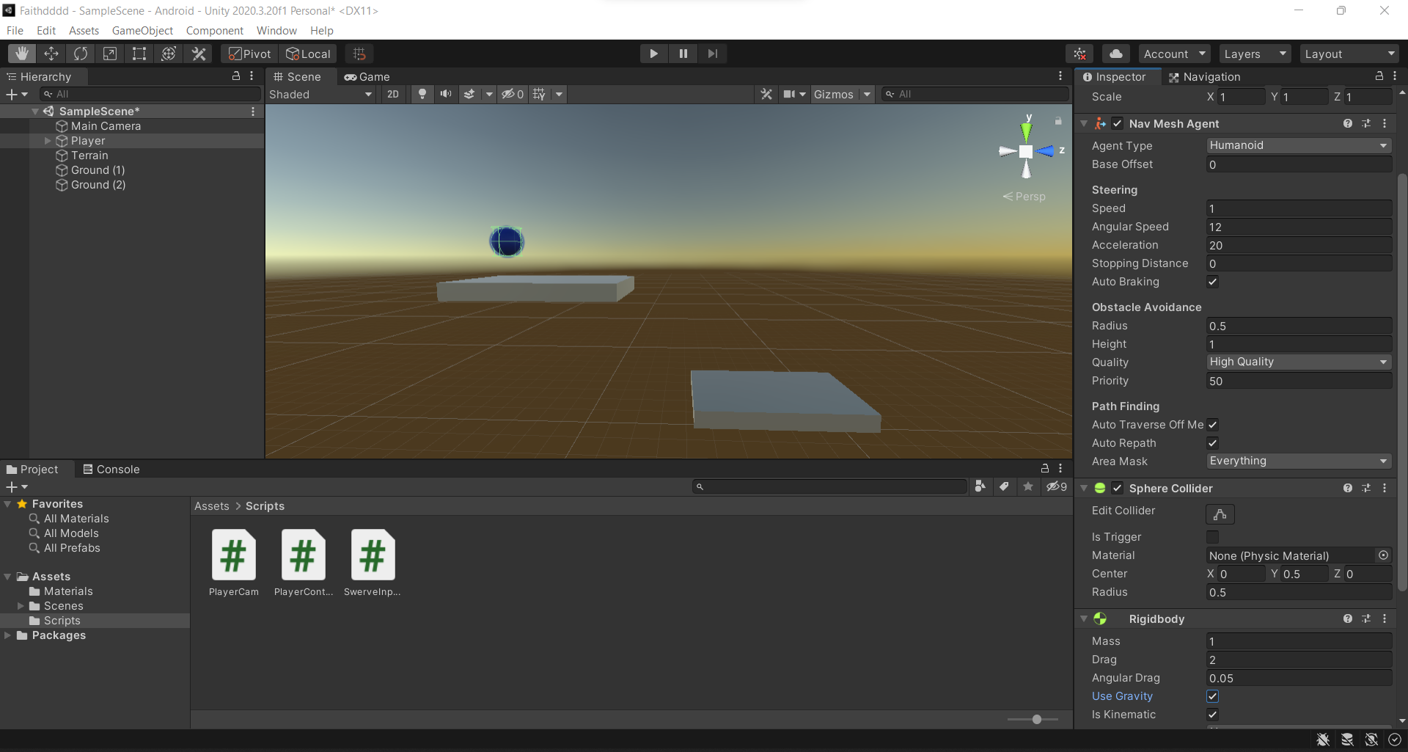The width and height of the screenshot is (1408, 752).
Task: Expand Player object in Hierarchy
Action: click(48, 141)
